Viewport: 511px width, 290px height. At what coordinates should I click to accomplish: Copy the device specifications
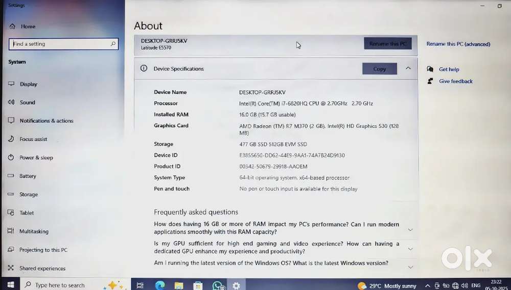[379, 69]
